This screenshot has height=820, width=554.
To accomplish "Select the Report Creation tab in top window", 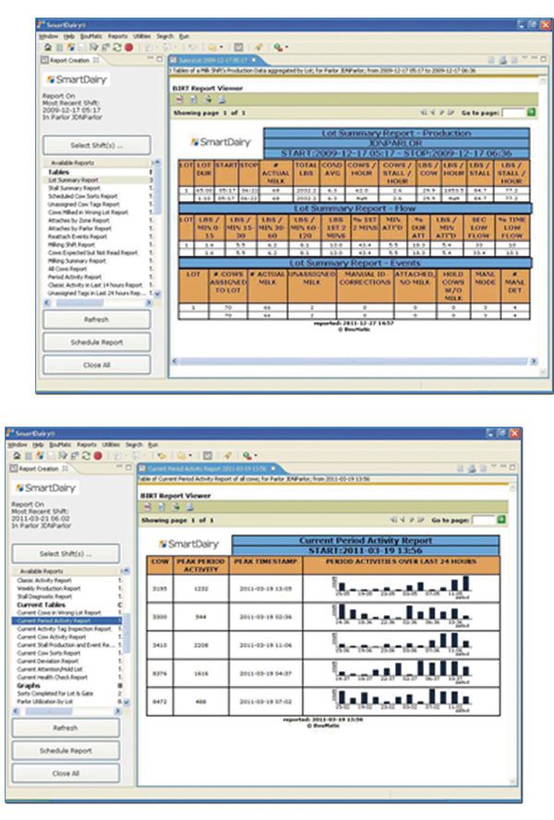I will point(69,61).
